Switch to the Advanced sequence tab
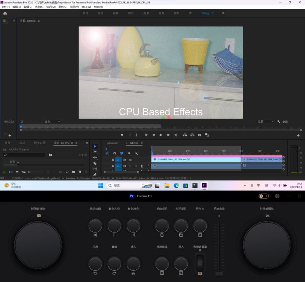The image size is (305, 282). [x=112, y=143]
